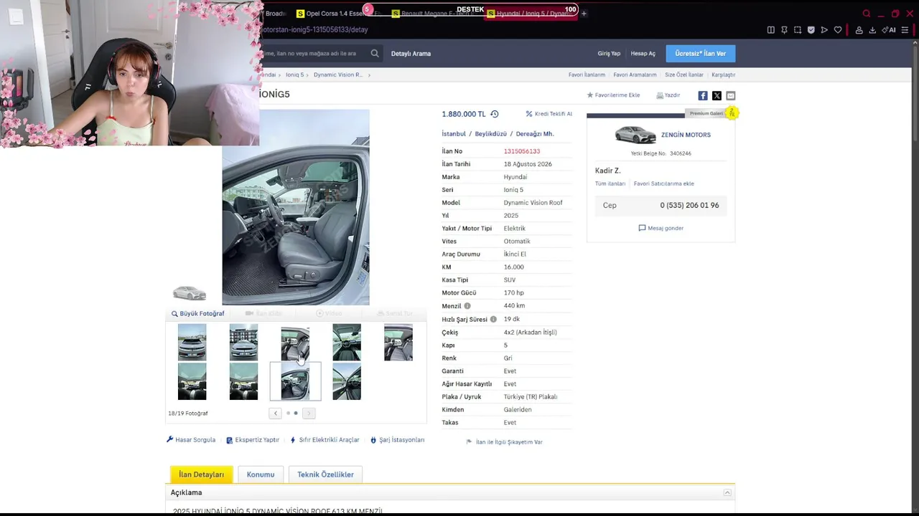
Task: Click the Zengin Motors car logo
Action: point(635,135)
